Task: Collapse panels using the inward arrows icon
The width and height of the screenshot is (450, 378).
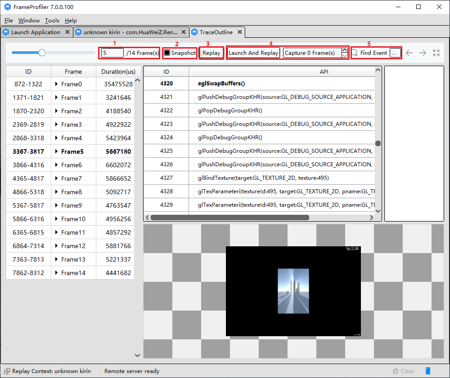Action: pos(436,53)
